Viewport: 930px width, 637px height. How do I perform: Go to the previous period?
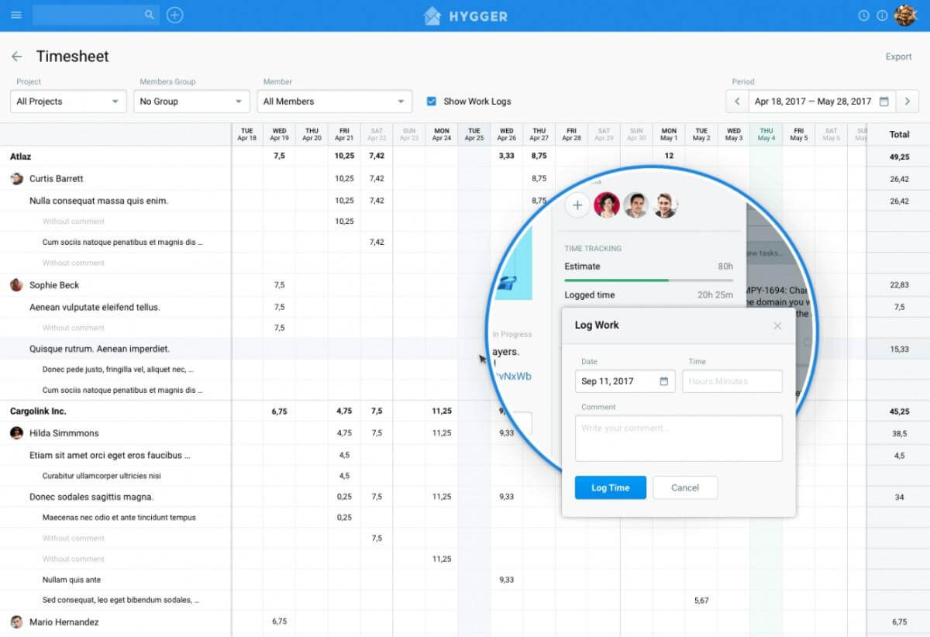(x=737, y=102)
